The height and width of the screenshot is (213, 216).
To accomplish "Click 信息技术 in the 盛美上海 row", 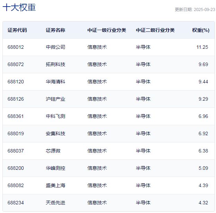I will tap(97, 185).
